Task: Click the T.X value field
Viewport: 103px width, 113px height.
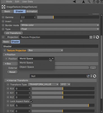Action: coord(22,111)
